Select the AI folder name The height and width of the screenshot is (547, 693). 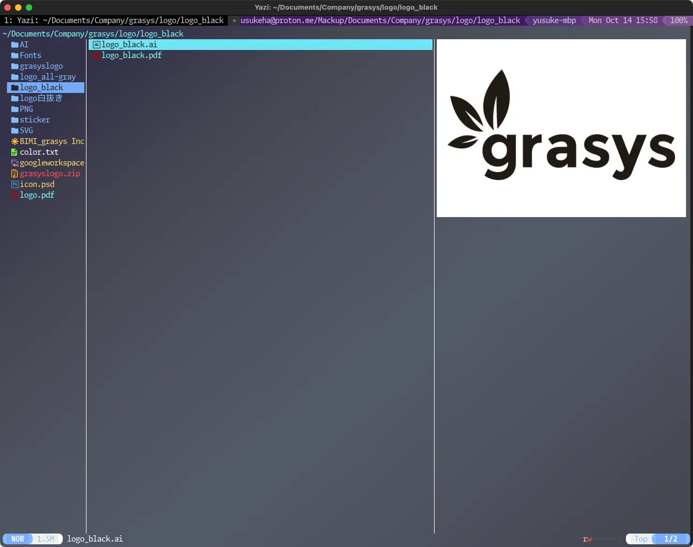[24, 45]
